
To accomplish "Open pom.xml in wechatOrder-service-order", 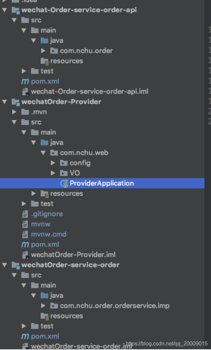I will point(45,336).
